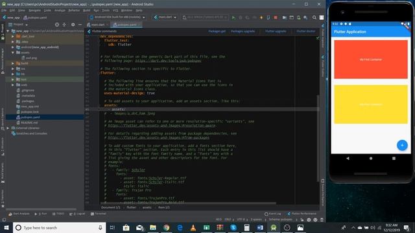Open Dart Analysis tool window
This screenshot has height=233, width=415.
point(19,214)
